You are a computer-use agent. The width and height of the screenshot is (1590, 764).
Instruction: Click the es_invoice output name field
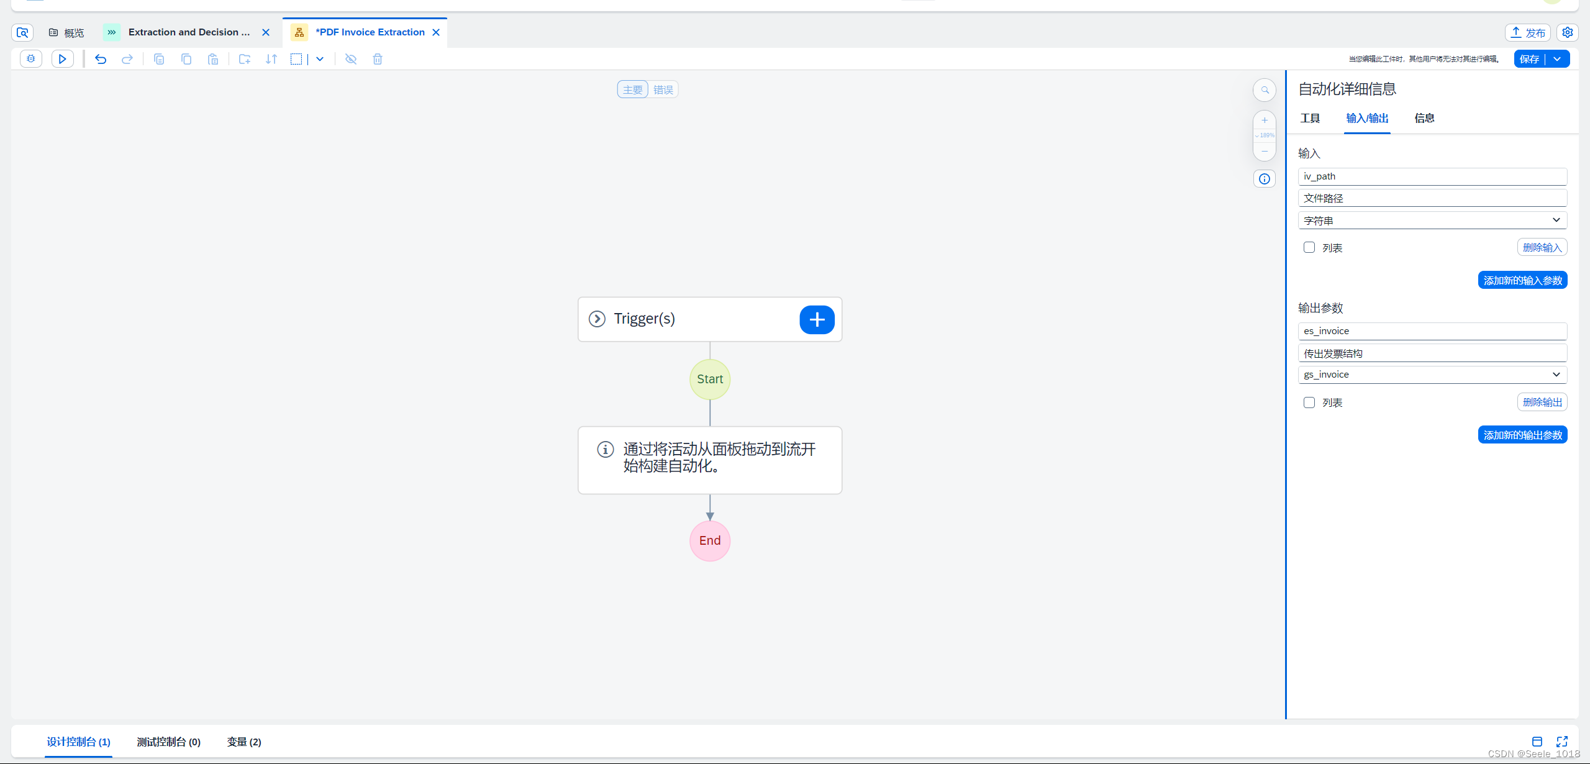pos(1432,331)
